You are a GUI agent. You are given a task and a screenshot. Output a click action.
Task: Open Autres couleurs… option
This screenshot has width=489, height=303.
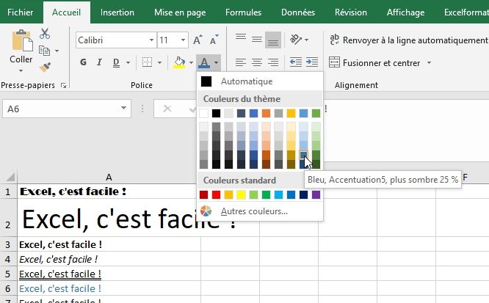pyautogui.click(x=260, y=211)
